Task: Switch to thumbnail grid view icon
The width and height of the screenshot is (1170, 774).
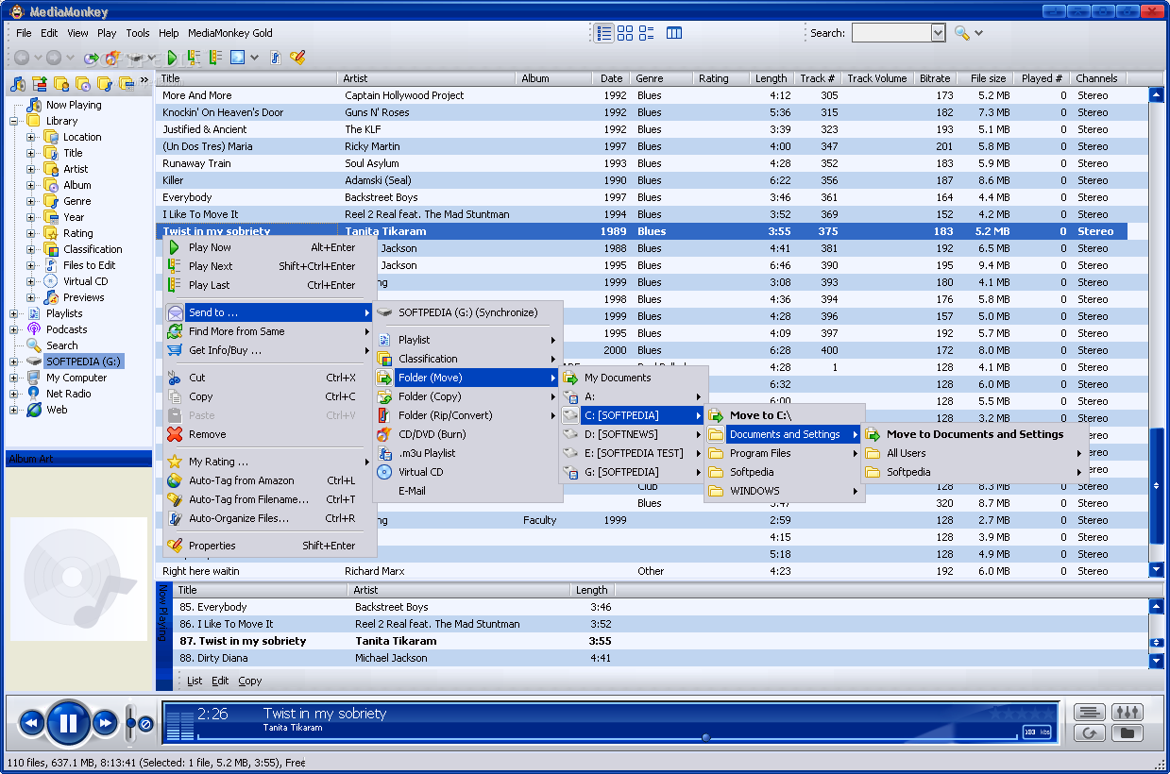Action: (625, 33)
